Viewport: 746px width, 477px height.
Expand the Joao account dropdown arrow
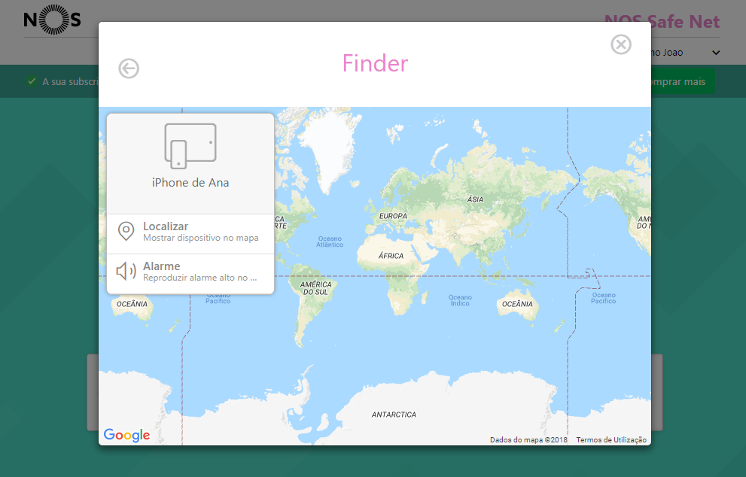pyautogui.click(x=716, y=53)
